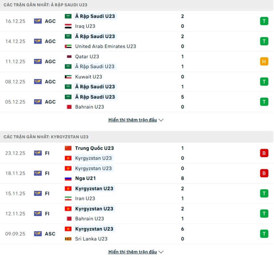
Task: Click the yellow H badge on the Qatar match
Action: [264, 61]
